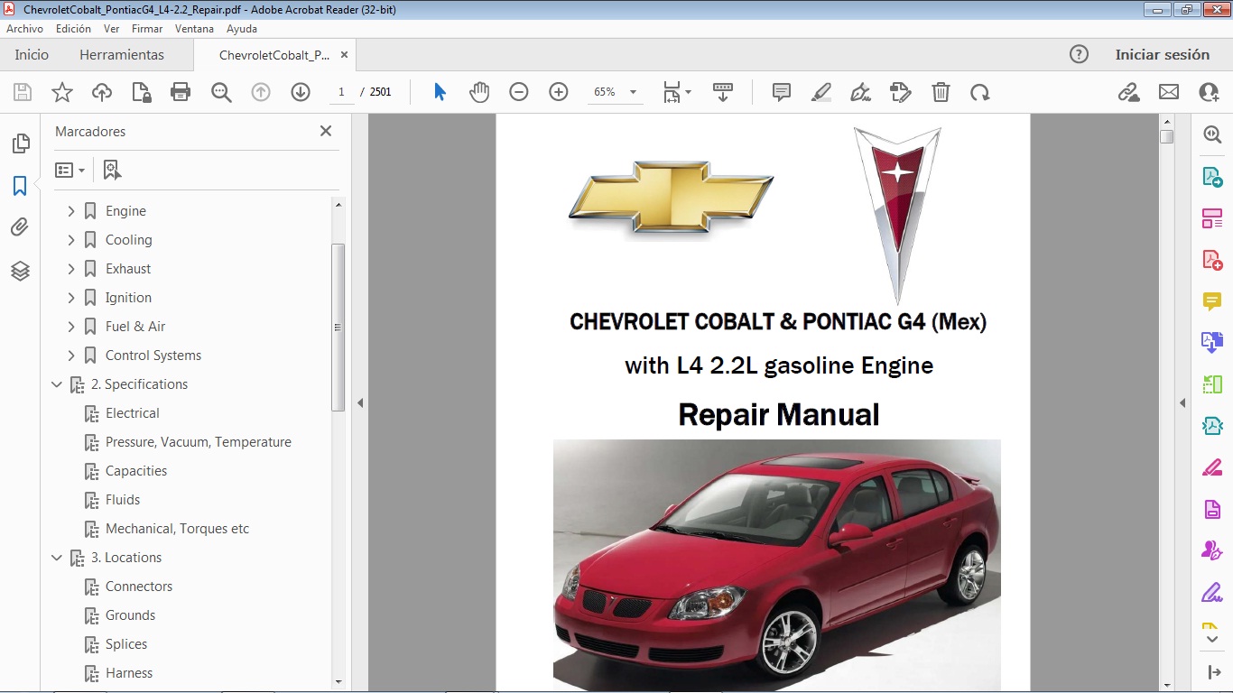This screenshot has height=693, width=1233.
Task: Open the Organize Pages tool
Action: coord(1212,217)
